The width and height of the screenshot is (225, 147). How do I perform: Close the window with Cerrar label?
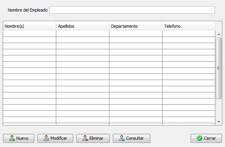[x=210, y=138]
